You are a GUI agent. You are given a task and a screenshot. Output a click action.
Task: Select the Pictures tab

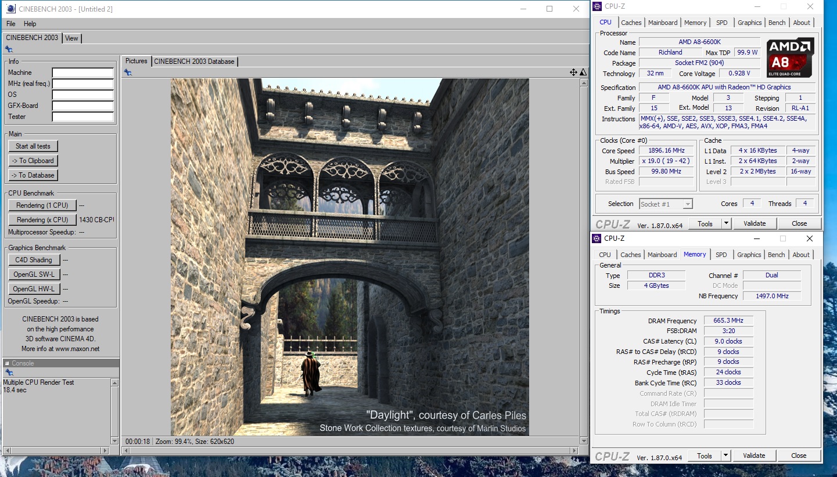tap(136, 61)
